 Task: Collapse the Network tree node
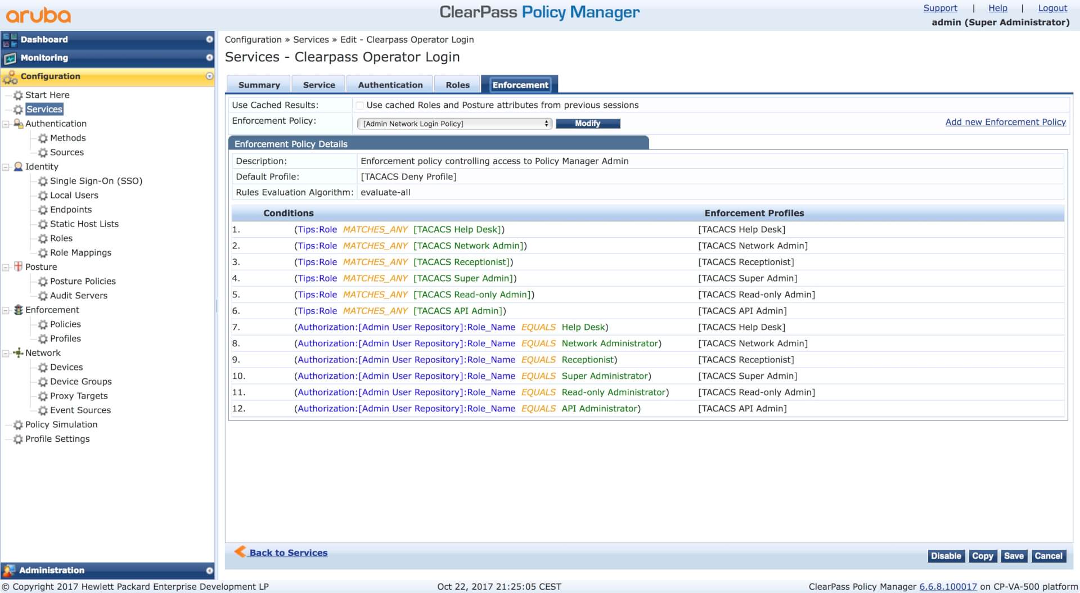click(6, 353)
